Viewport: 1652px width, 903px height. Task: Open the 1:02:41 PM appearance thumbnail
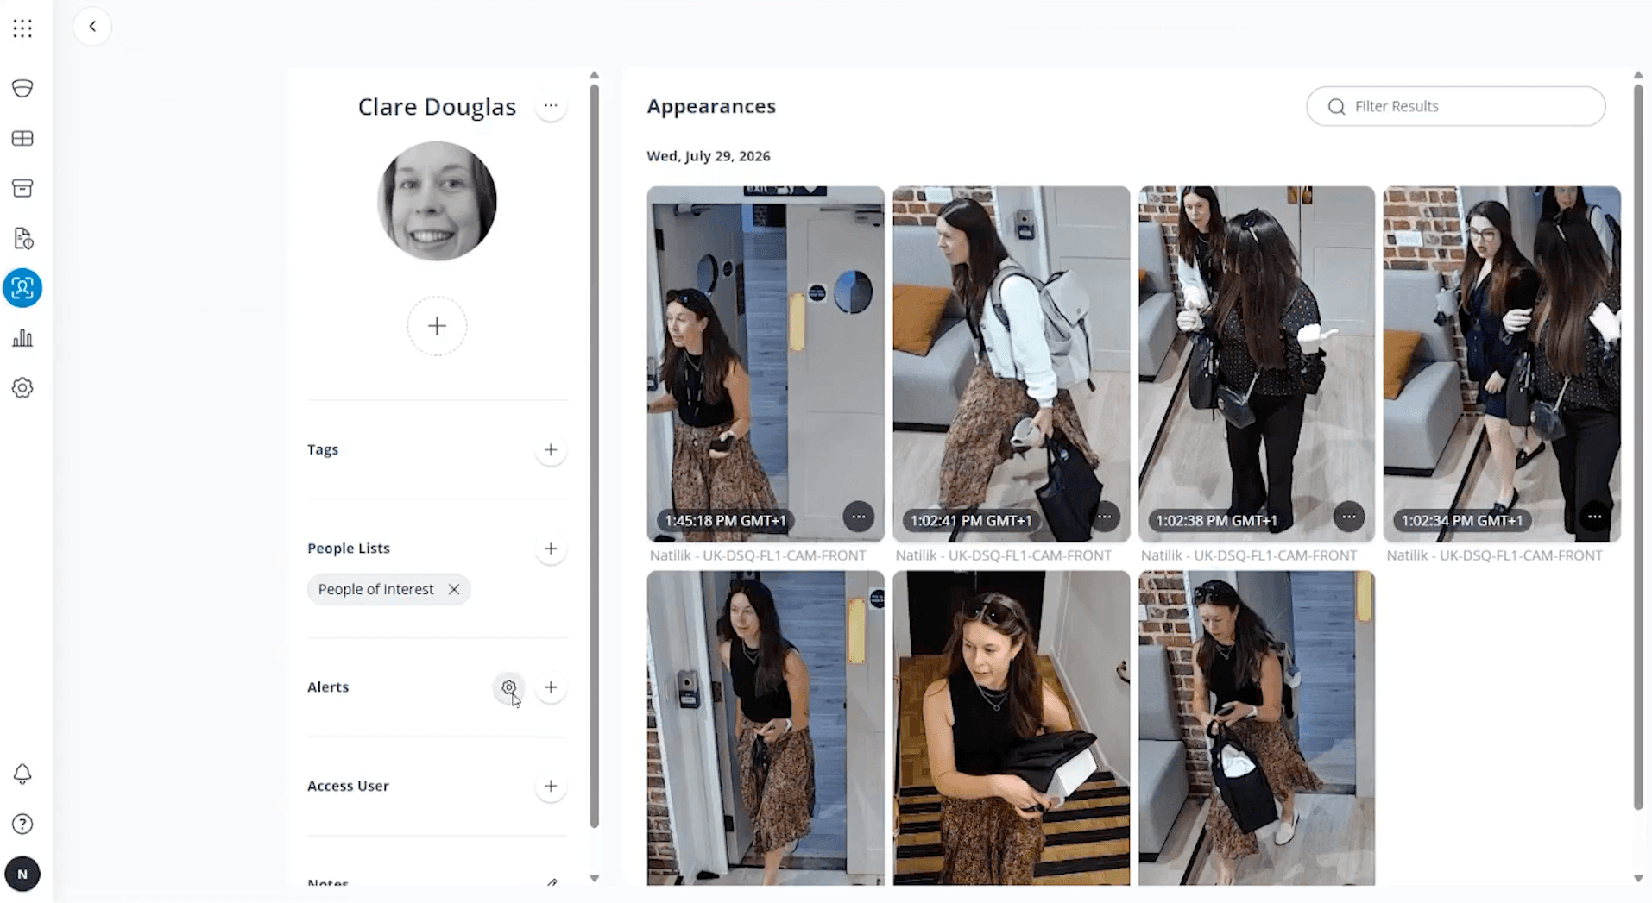(1012, 364)
